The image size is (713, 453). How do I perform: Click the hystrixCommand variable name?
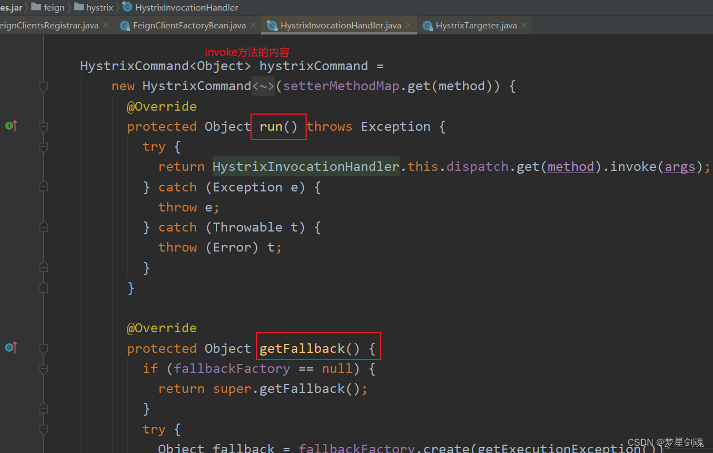pos(314,66)
